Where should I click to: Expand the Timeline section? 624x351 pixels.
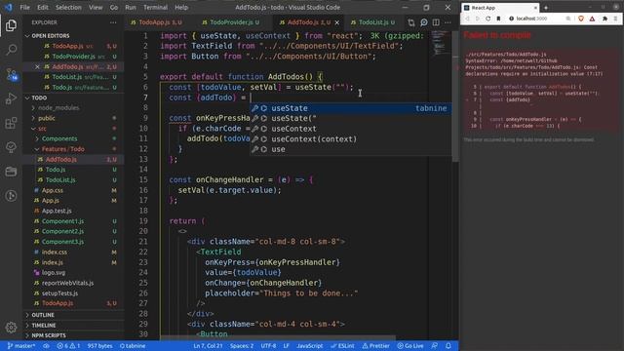[43, 325]
